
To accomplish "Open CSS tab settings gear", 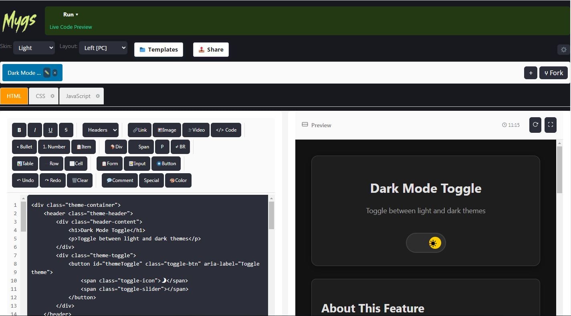I will pos(52,96).
